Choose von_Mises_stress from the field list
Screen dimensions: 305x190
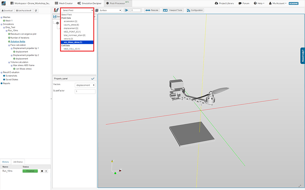(x=72, y=42)
